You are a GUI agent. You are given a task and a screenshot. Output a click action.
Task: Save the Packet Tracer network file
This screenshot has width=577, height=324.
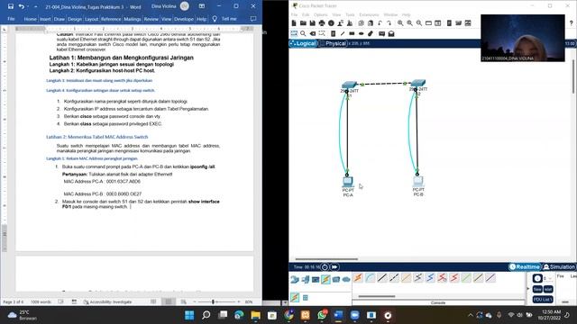point(313,23)
